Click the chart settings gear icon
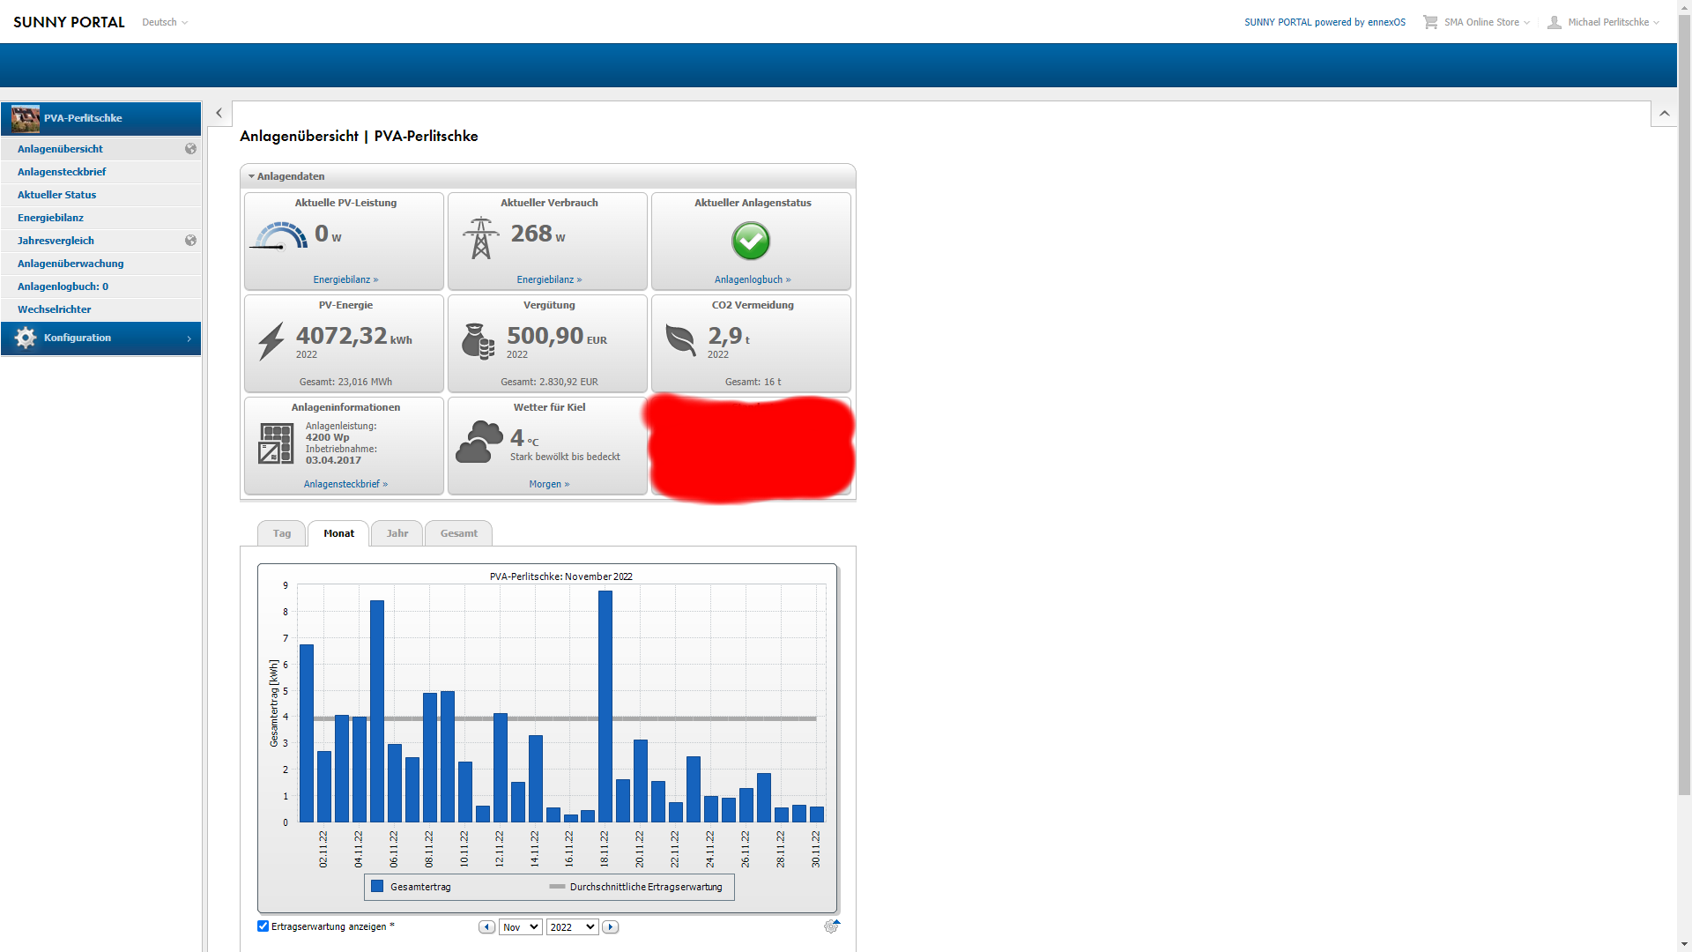This screenshot has width=1692, height=952. click(831, 926)
